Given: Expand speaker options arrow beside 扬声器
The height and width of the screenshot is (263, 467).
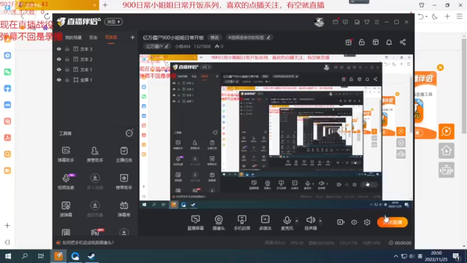Looking at the screenshot, I should point(320,221).
